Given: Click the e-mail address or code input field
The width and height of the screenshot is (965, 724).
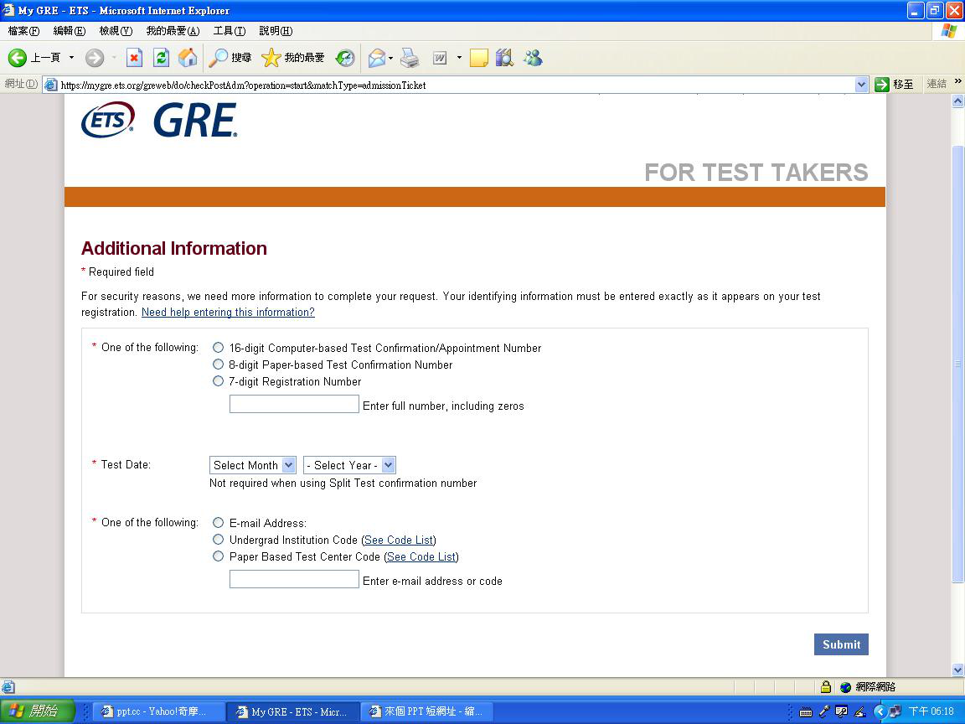Looking at the screenshot, I should [x=294, y=579].
